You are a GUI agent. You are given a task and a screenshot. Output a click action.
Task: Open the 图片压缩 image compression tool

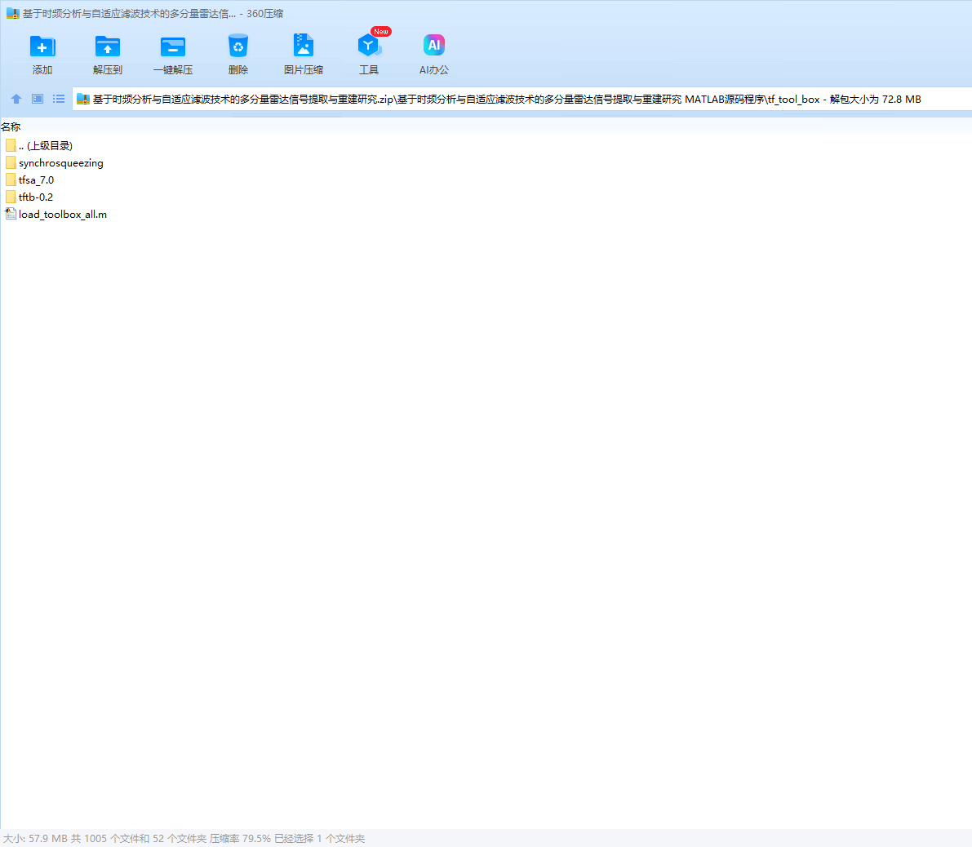coord(303,45)
